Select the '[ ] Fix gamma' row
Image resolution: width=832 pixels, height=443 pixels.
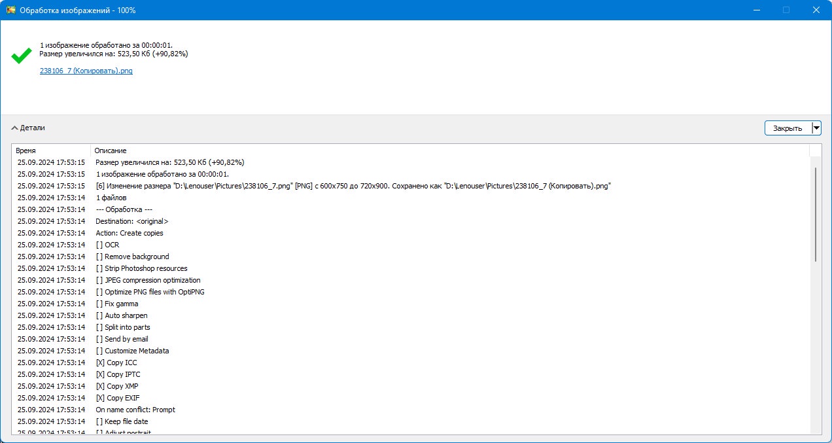411,304
